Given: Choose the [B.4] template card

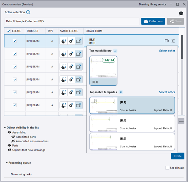Looking at the screenshot, I should point(132,123).
